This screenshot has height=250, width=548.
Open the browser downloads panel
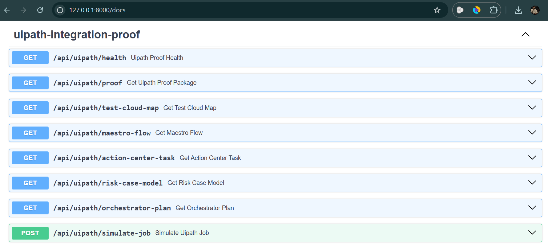click(x=518, y=10)
